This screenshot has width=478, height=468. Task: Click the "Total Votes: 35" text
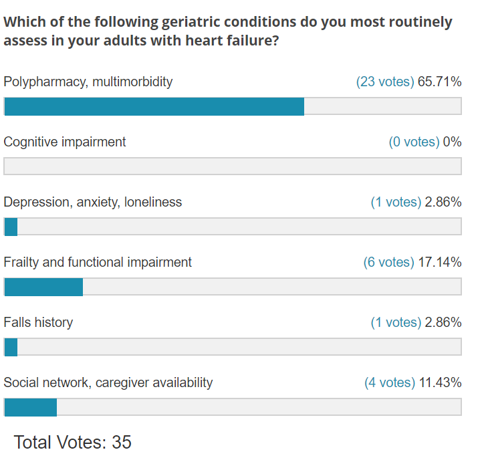click(73, 442)
